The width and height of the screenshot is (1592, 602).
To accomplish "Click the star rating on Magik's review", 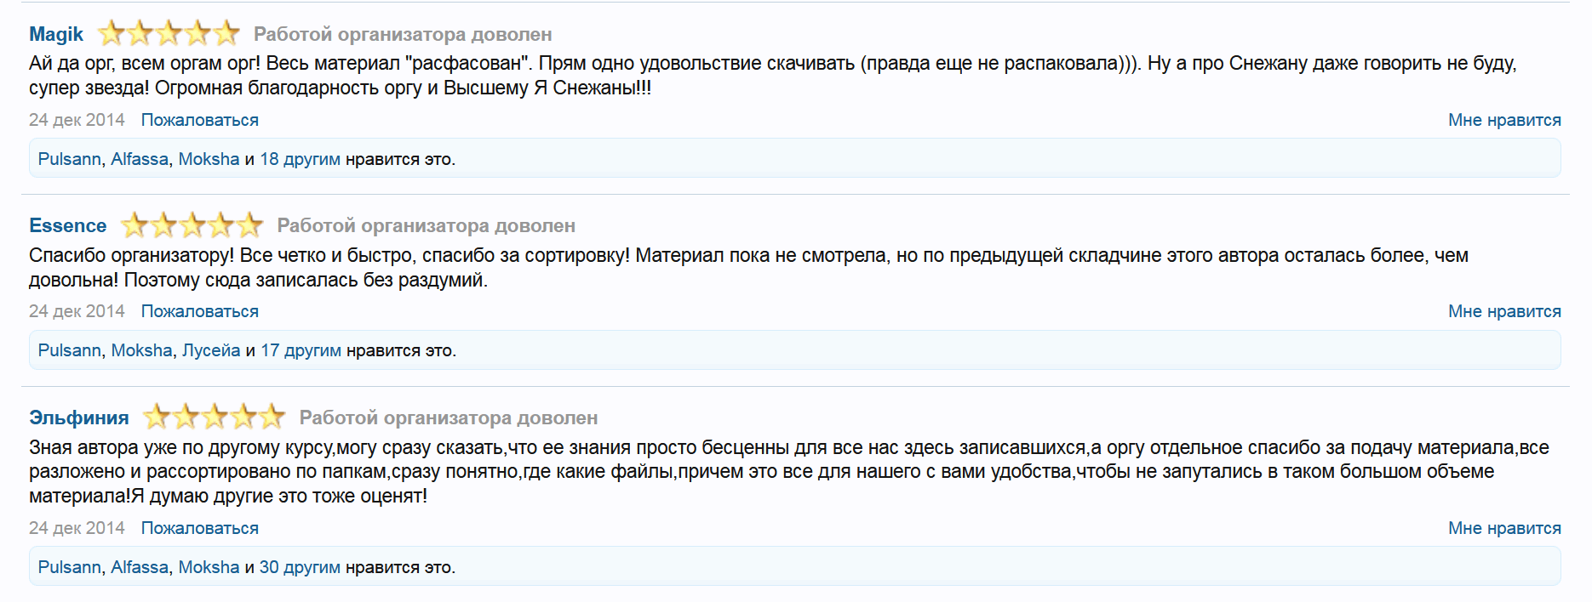I will (169, 34).
